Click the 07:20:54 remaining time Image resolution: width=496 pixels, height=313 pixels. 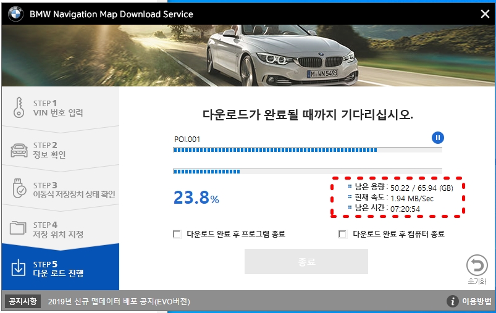click(x=405, y=209)
